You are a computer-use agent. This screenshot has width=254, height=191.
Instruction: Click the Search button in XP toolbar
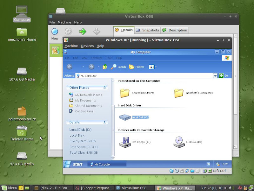[x=118, y=67]
